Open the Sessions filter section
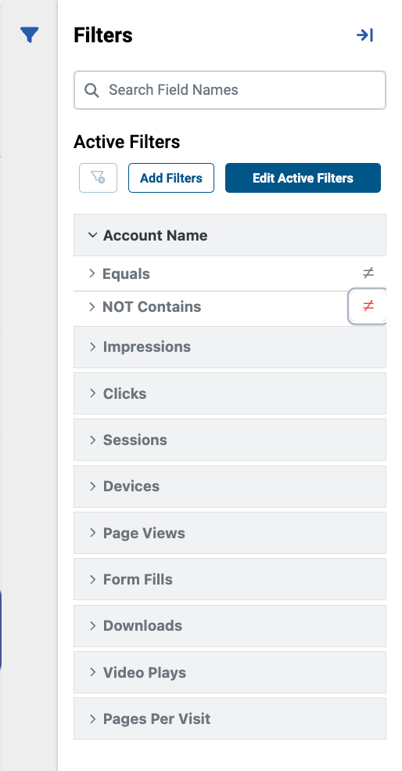Image resolution: width=402 pixels, height=771 pixels. pos(230,440)
